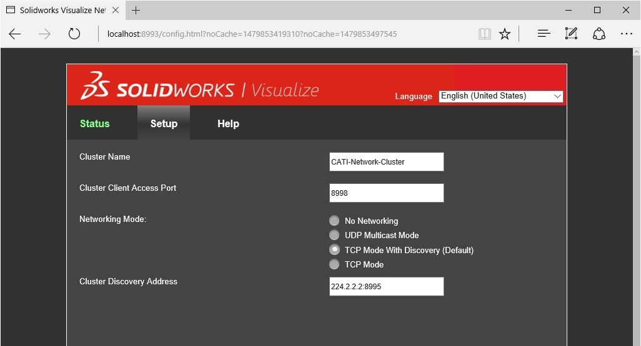The width and height of the screenshot is (641, 346).
Task: Expand the Language dropdown
Action: pos(501,96)
